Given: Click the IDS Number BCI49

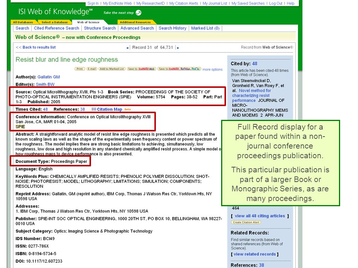Looking at the screenshot, I should pos(48,239).
